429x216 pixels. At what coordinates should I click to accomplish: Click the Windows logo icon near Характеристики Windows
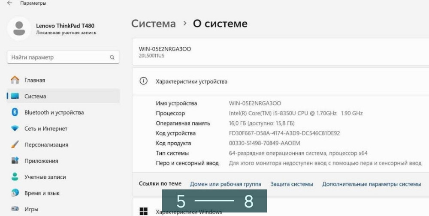click(x=143, y=211)
